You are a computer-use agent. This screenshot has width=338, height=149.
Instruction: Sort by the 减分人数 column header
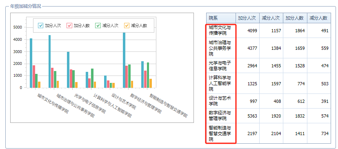pyautogui.click(x=319, y=18)
